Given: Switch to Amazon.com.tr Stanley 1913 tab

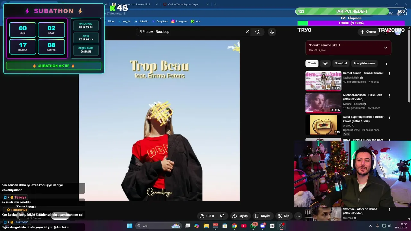Looking at the screenshot, I should coord(135,4).
